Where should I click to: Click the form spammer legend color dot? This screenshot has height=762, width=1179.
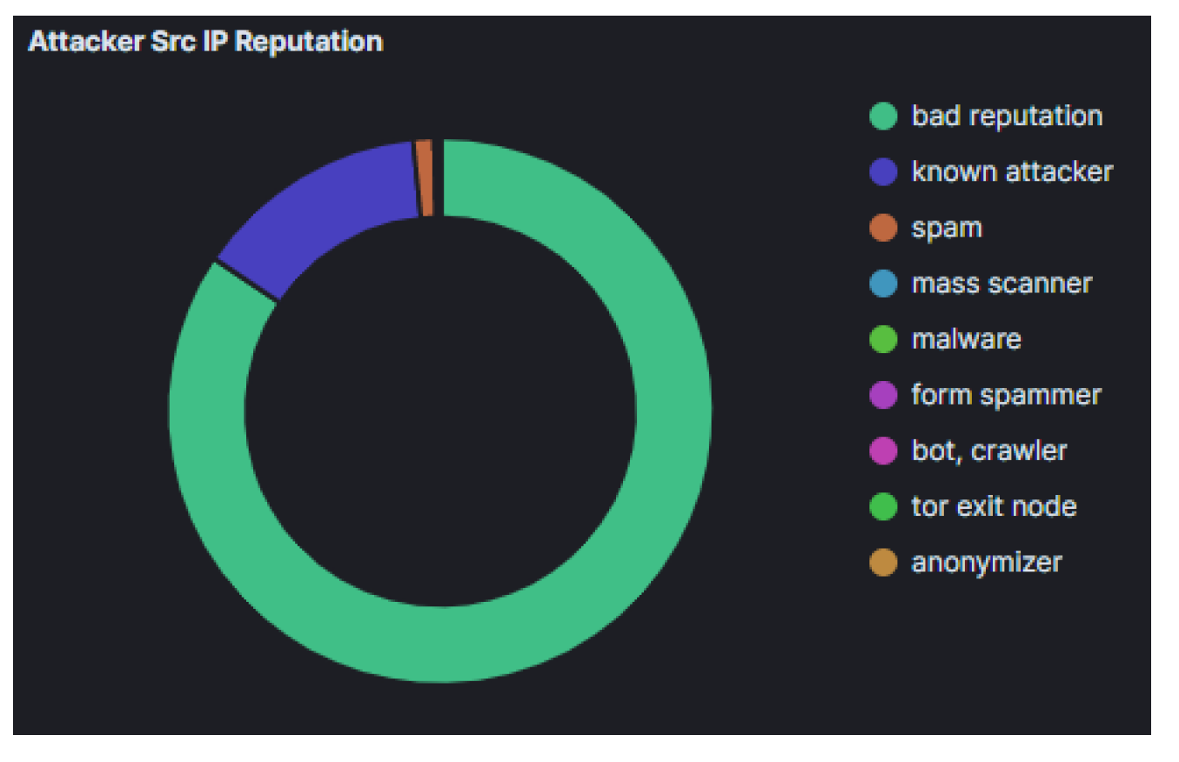[x=883, y=395]
